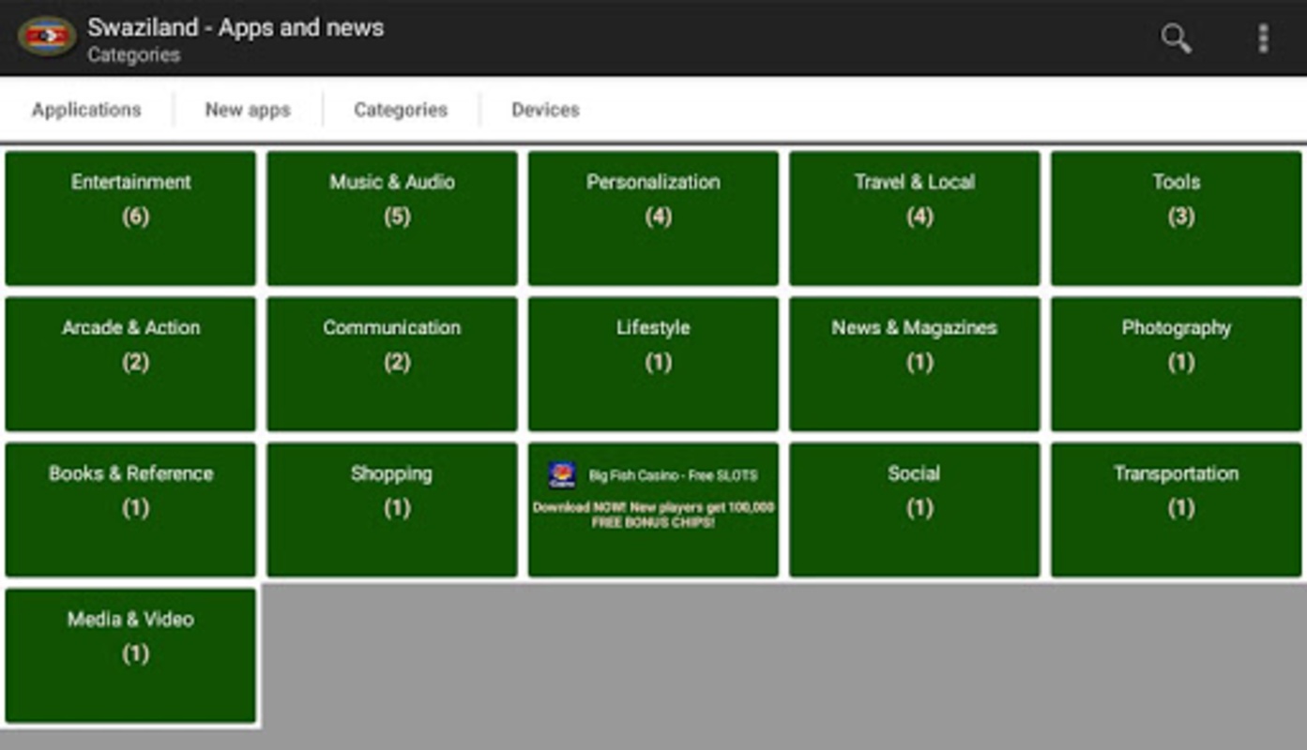Open Travel & Local category

[x=915, y=218]
